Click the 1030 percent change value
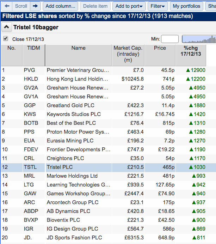 click(x=197, y=167)
